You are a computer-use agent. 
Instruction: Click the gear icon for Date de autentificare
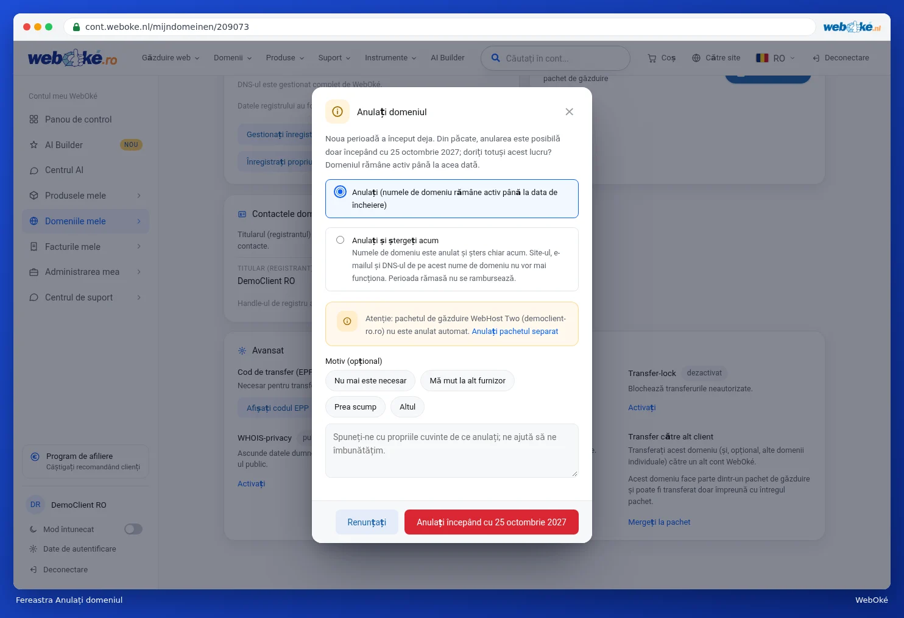click(x=34, y=549)
